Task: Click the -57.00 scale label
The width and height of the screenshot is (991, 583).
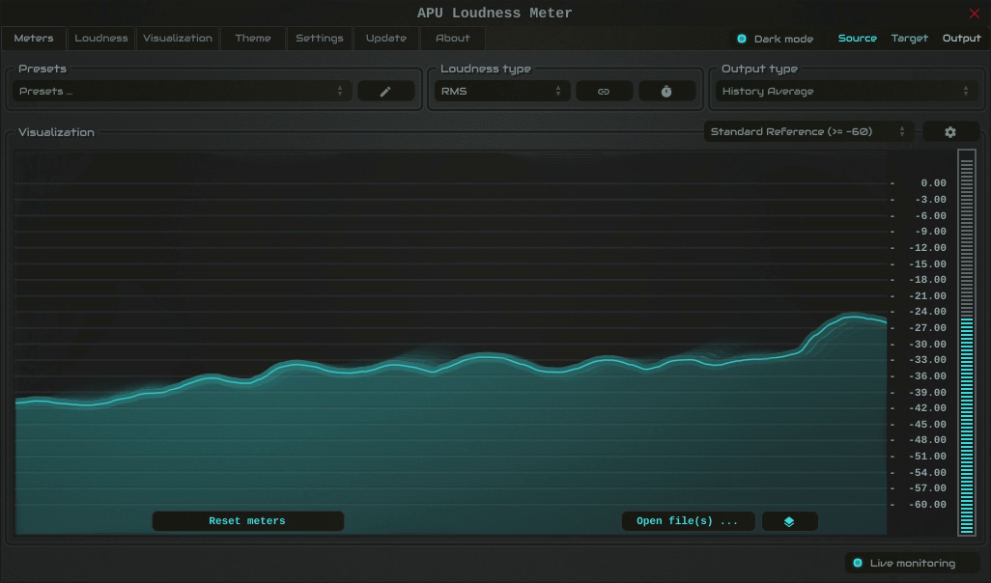Action: [x=927, y=488]
